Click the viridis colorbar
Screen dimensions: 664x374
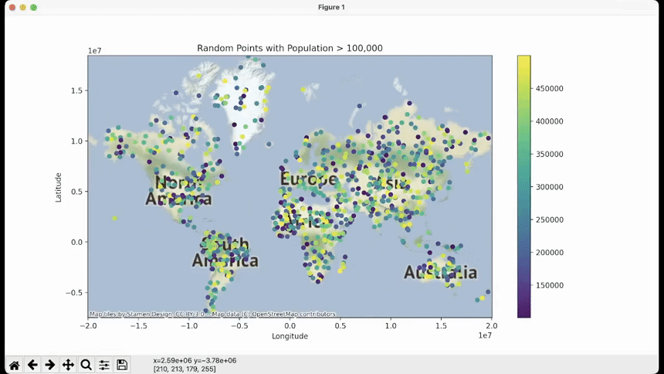click(x=523, y=186)
